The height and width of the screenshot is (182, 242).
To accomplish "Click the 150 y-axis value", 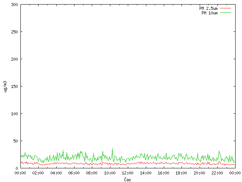I will [x=14, y=86].
